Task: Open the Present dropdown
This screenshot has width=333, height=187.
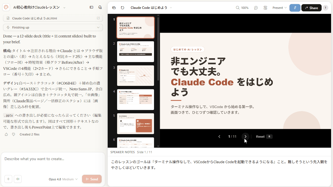Action: [279, 8]
